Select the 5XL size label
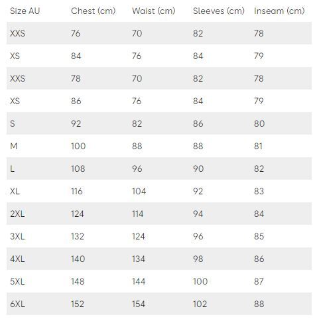Viewport: 317px width, 321px height. point(17,281)
